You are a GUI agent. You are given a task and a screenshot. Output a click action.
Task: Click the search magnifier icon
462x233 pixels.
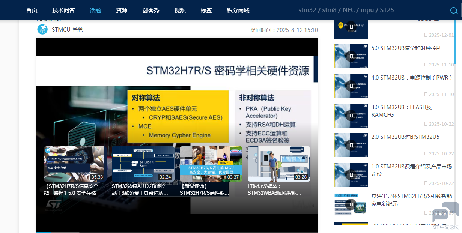click(454, 11)
